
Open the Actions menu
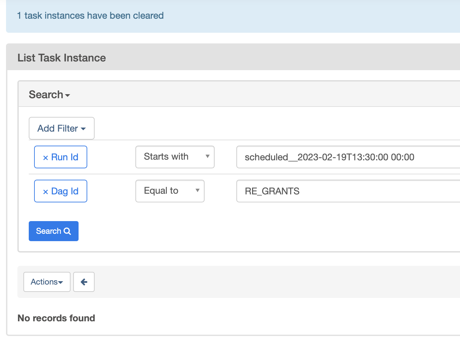pyautogui.click(x=46, y=282)
